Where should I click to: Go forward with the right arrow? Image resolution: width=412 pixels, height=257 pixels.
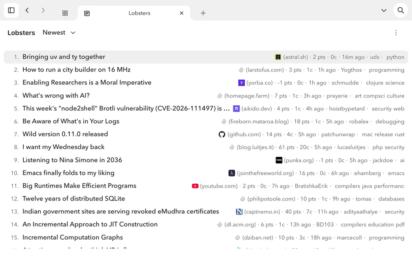click(43, 10)
